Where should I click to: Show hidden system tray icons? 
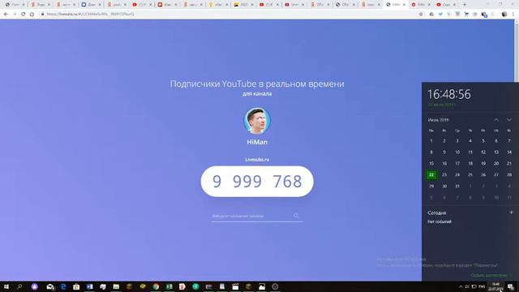461,286
